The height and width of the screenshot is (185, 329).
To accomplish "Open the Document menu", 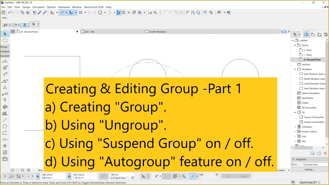I will 38,7.
